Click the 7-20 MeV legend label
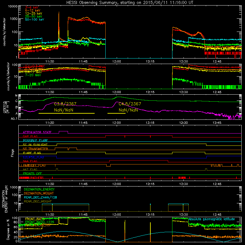This screenshot has height=245, width=245. [x=33, y=75]
